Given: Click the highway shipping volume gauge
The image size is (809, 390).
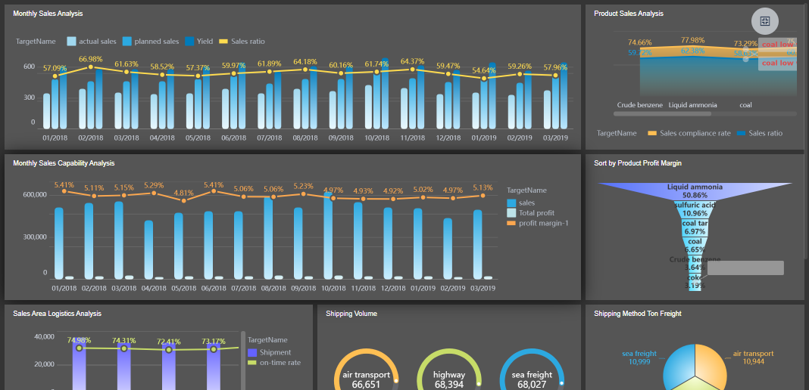Looking at the screenshot, I should 448,354.
